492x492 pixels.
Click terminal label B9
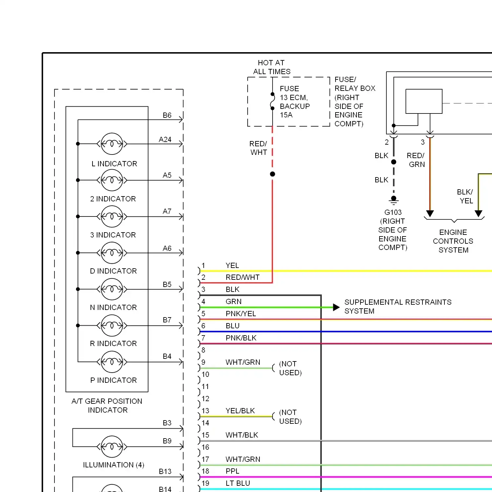tap(167, 441)
